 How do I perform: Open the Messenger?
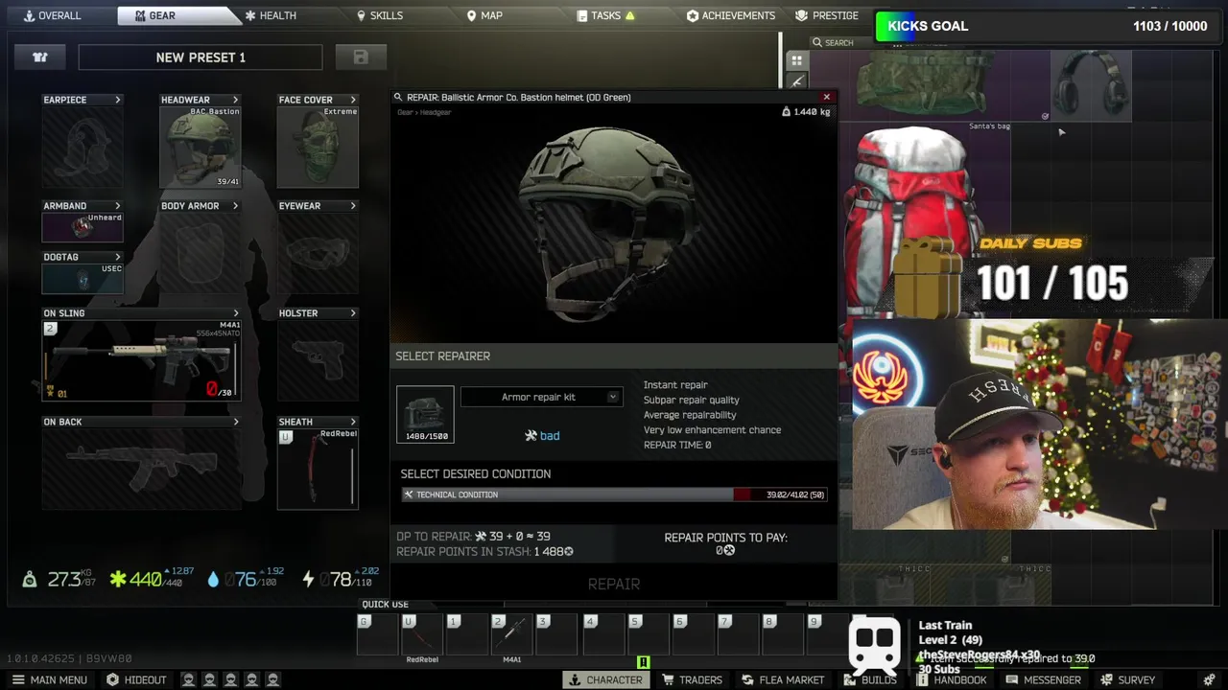tap(1044, 679)
